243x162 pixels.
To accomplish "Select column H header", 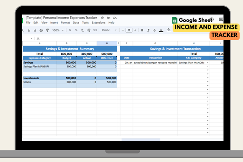I will coord(193,43).
